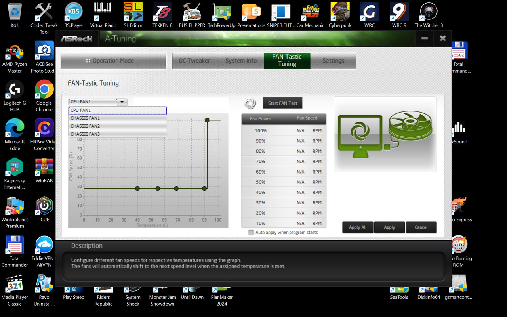Click the 100% Fan Power row
The height and width of the screenshot is (317, 507).
pyautogui.click(x=284, y=130)
